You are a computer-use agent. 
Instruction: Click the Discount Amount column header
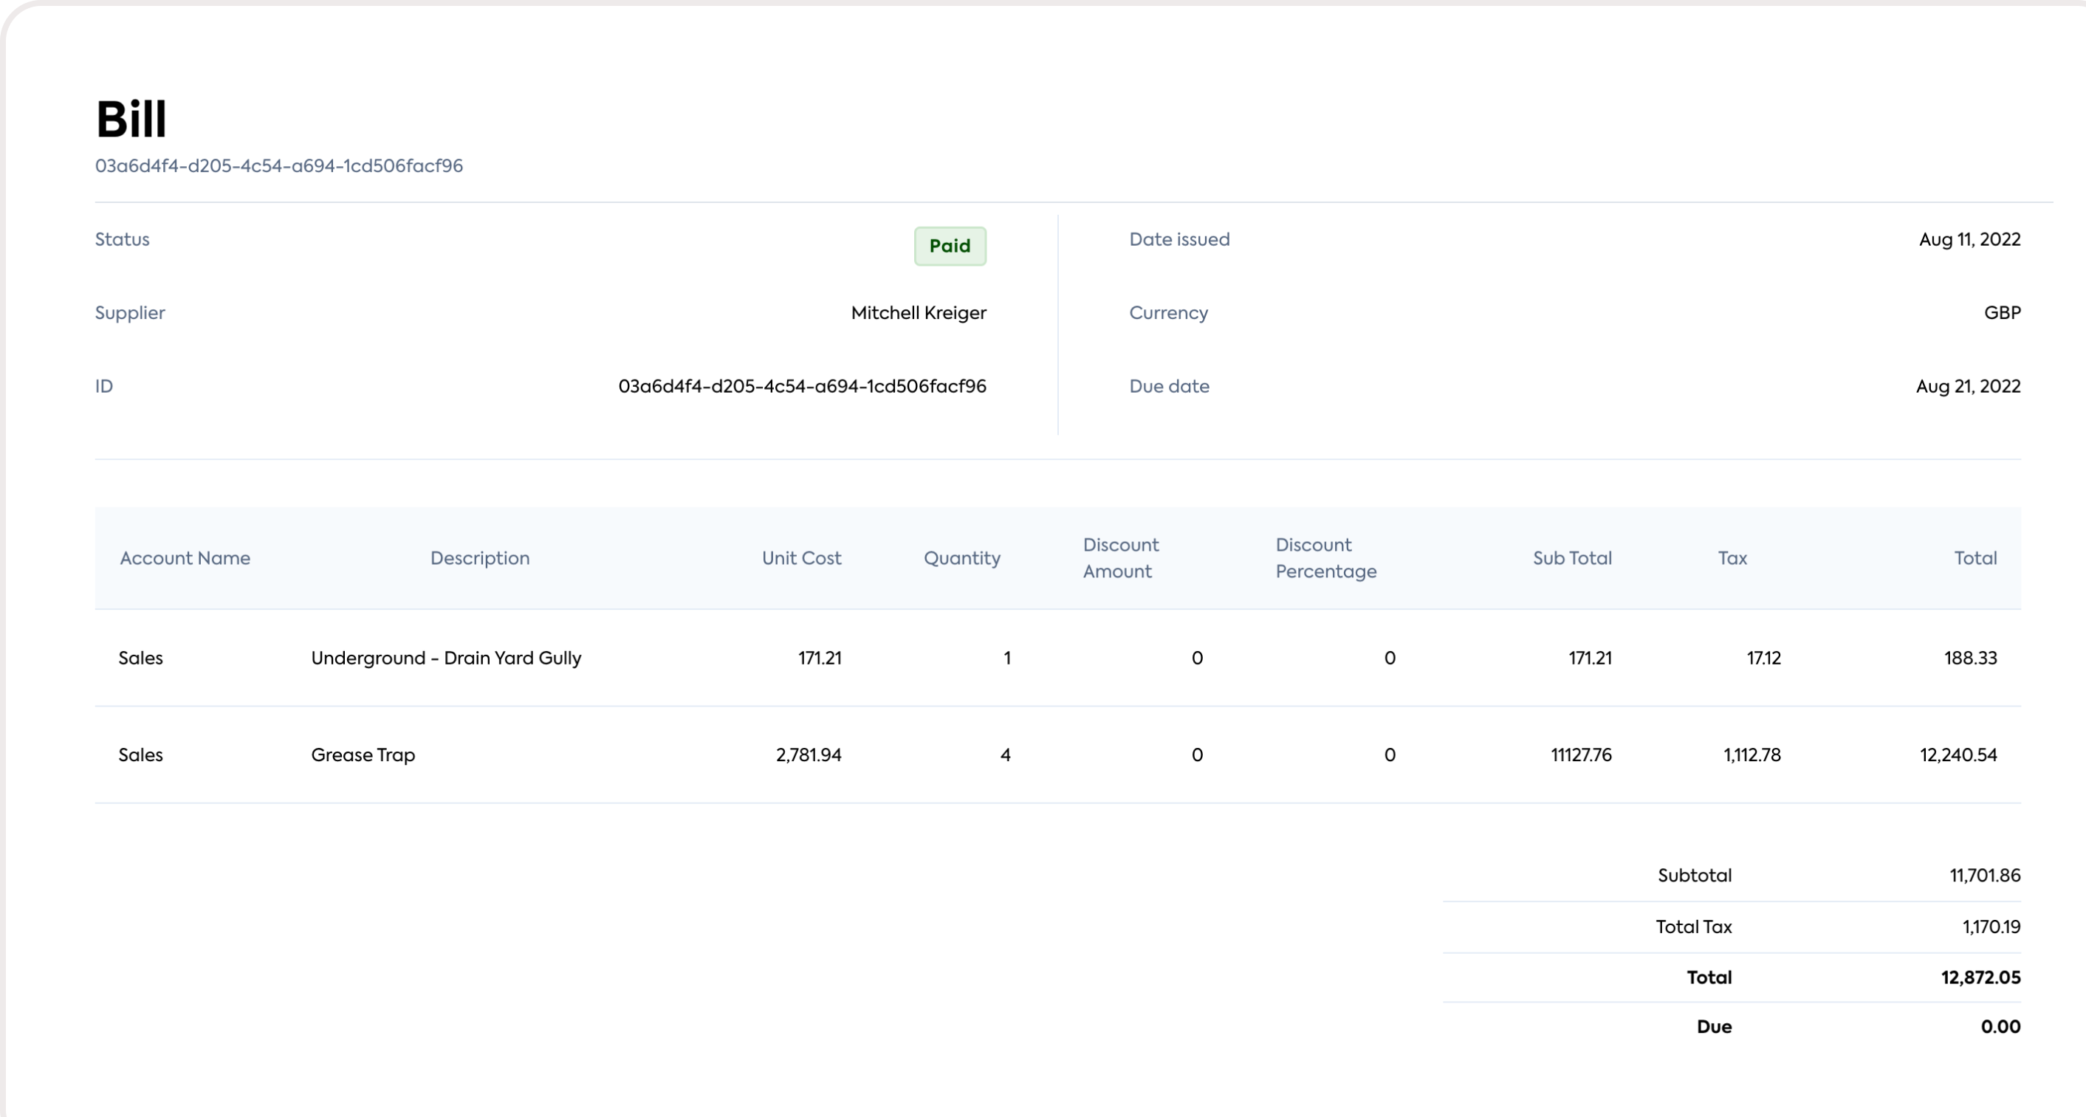(1121, 557)
